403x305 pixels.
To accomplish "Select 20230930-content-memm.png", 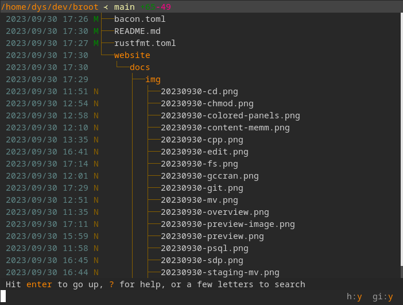I will coord(225,128).
